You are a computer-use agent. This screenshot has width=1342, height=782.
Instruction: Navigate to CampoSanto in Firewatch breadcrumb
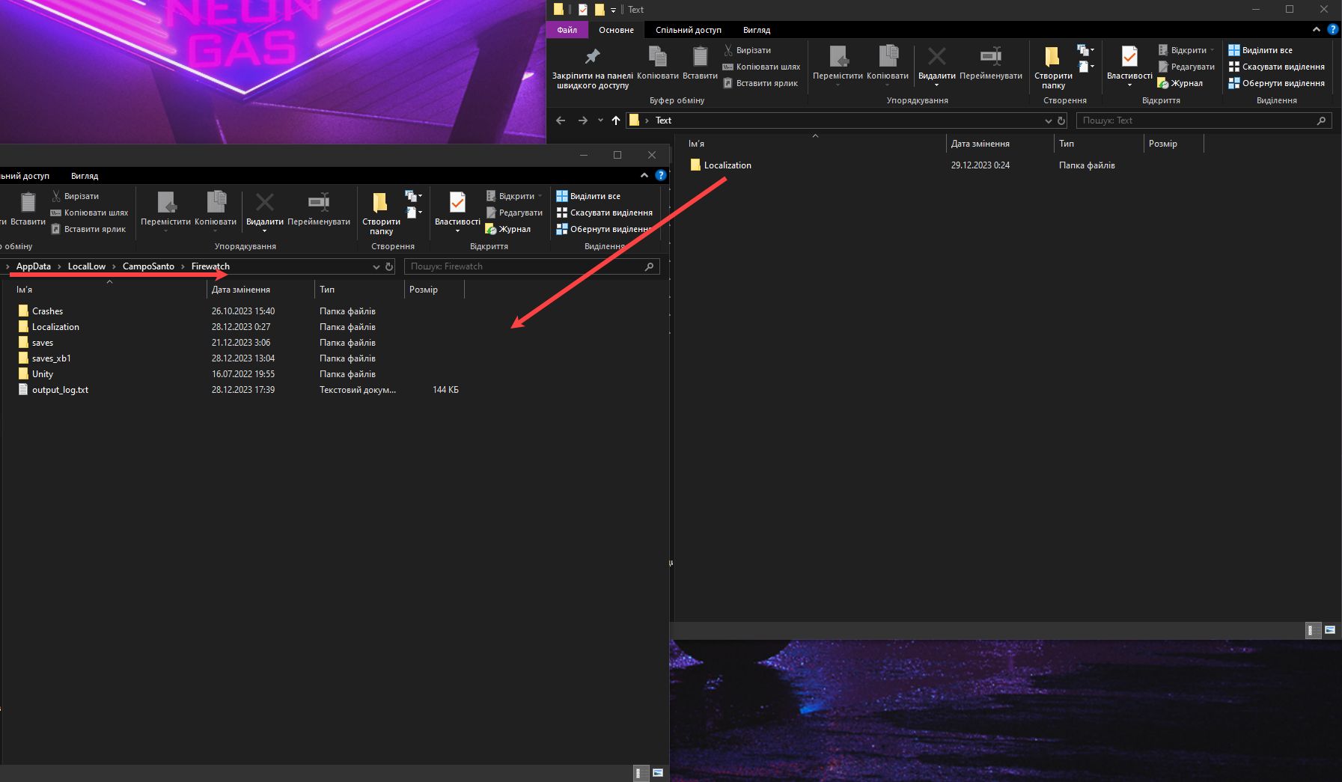click(x=148, y=266)
